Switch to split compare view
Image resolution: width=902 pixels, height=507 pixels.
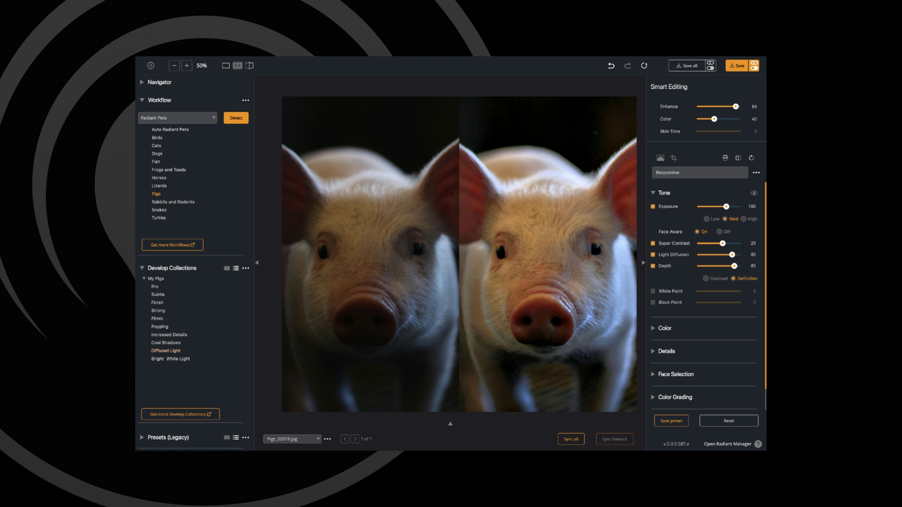[249, 66]
